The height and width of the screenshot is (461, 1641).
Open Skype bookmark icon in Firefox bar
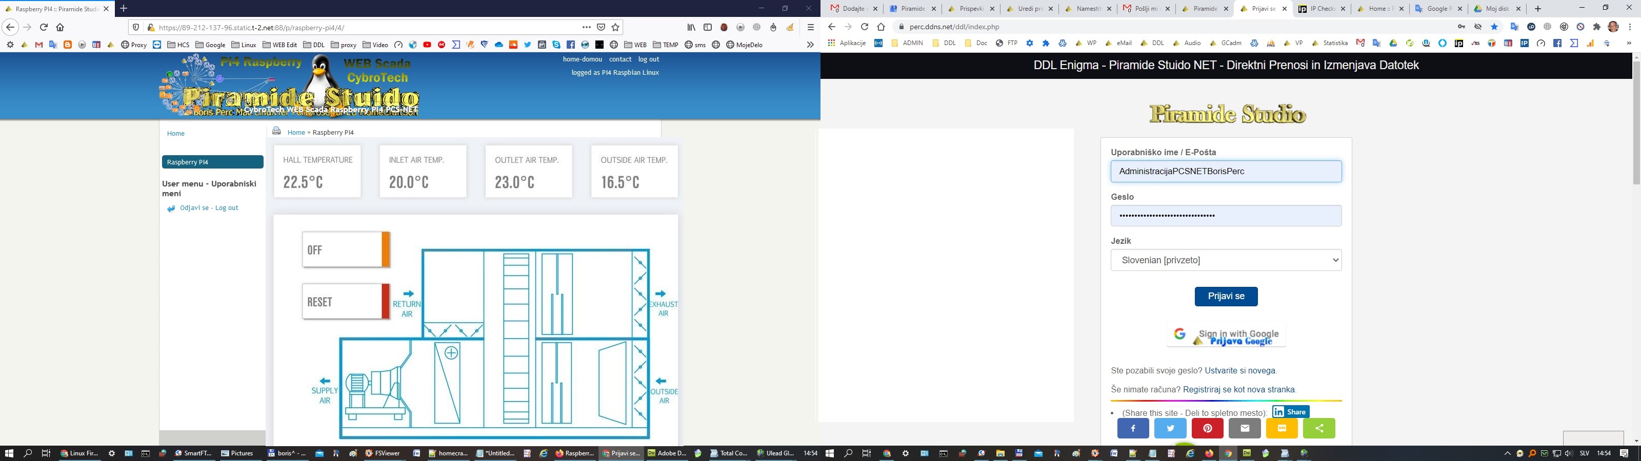point(556,45)
